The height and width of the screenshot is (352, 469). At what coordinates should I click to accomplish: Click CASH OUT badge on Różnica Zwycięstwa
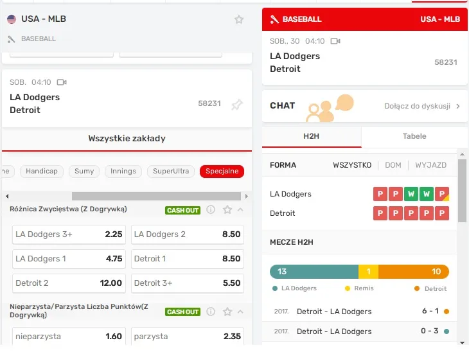182,210
